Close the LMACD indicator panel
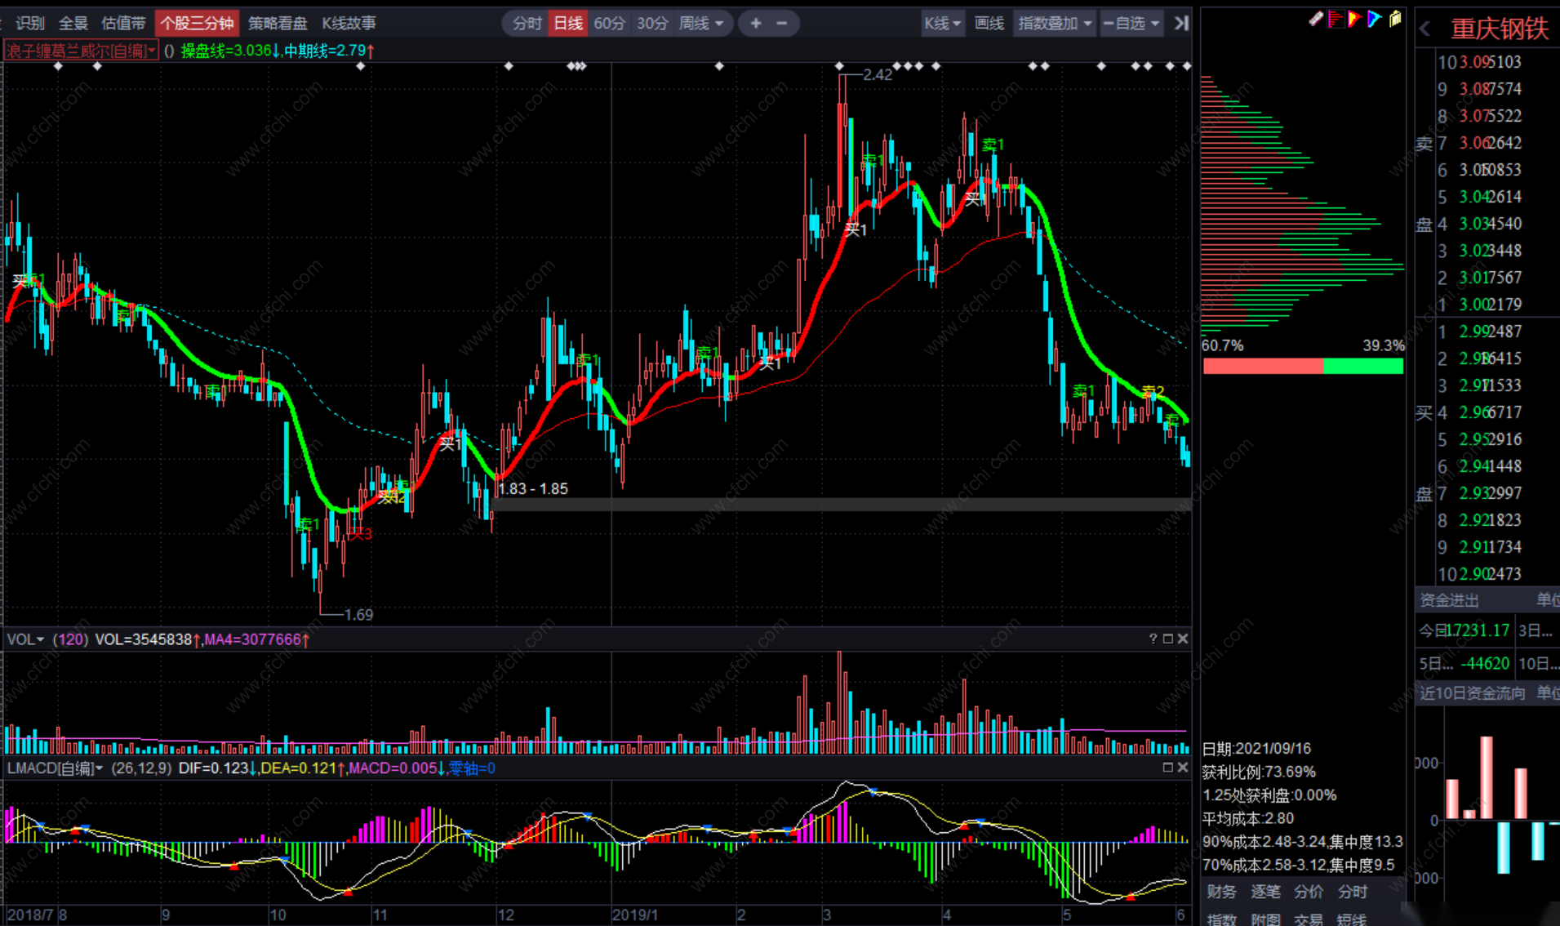 pos(1182,768)
